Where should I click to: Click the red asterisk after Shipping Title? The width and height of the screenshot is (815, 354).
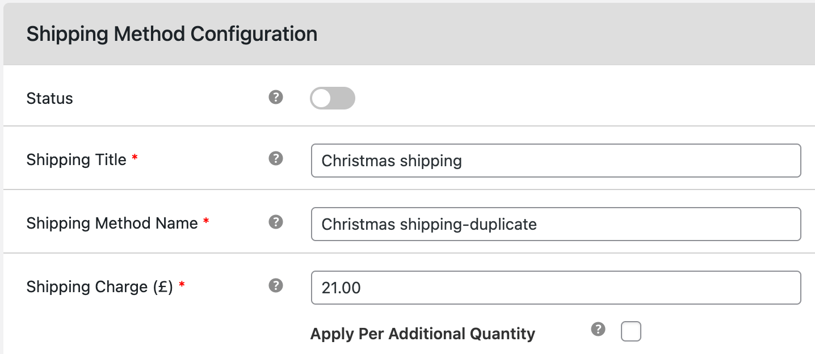pyautogui.click(x=135, y=159)
